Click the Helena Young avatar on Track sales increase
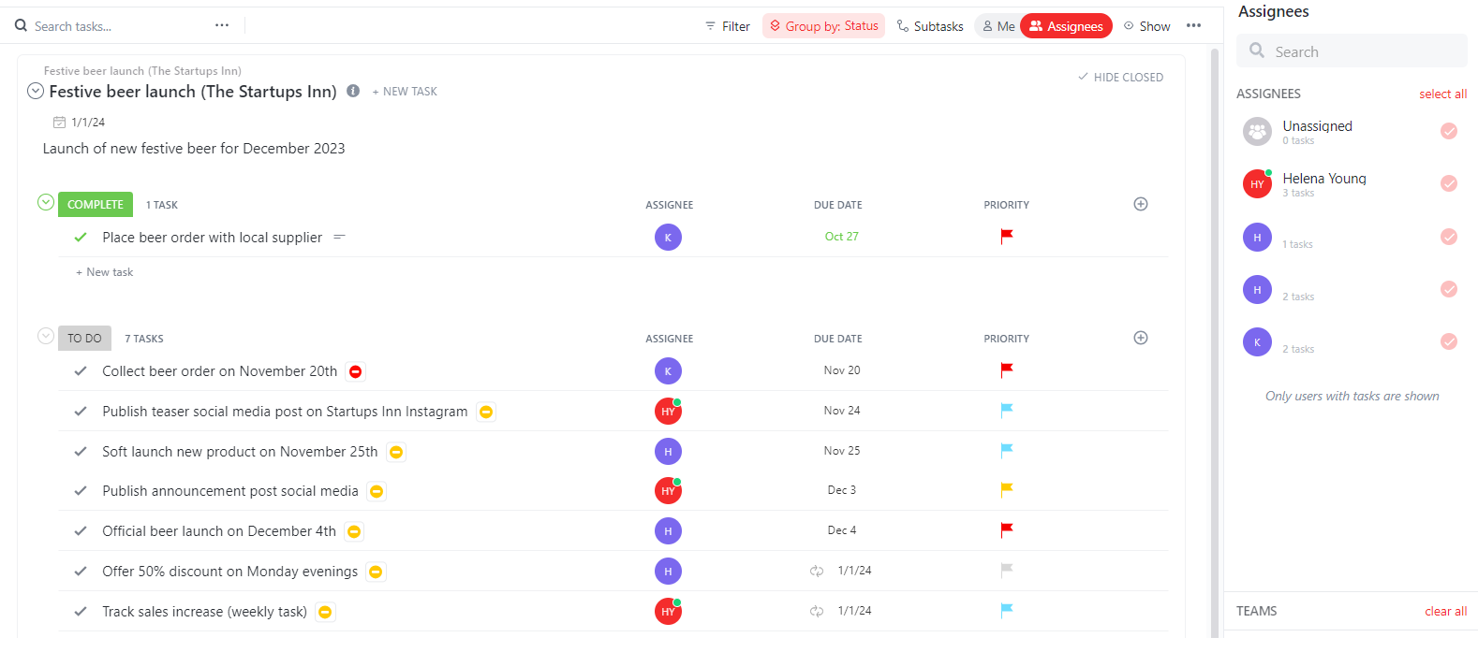 [668, 611]
